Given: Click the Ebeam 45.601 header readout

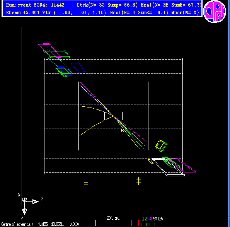Looking at the screenshot, I should (x=22, y=13).
